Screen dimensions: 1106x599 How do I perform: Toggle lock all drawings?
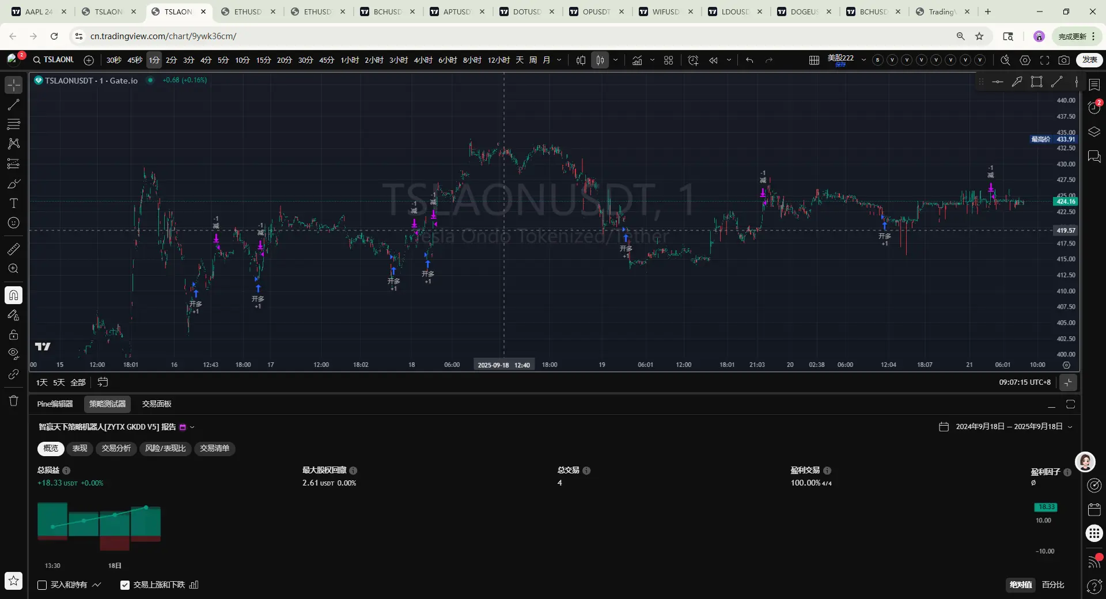pyautogui.click(x=14, y=335)
